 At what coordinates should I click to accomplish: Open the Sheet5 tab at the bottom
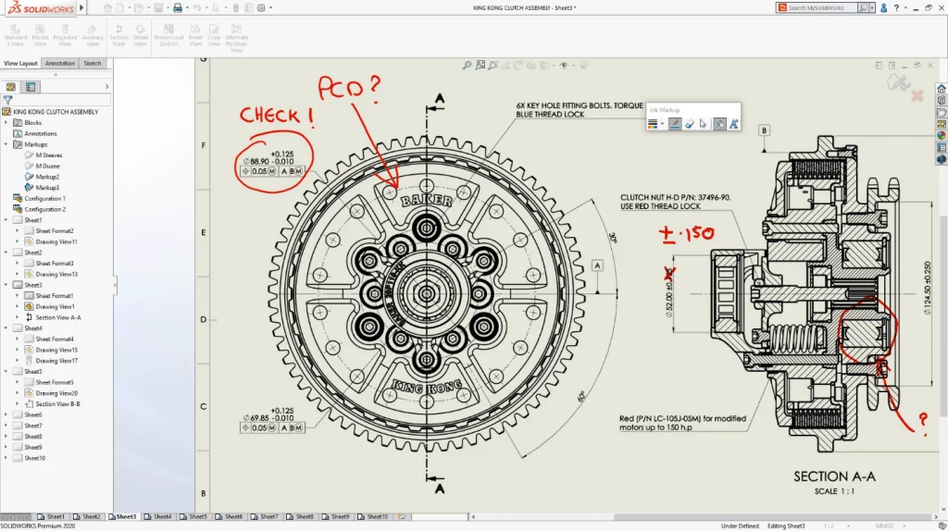coord(197,516)
